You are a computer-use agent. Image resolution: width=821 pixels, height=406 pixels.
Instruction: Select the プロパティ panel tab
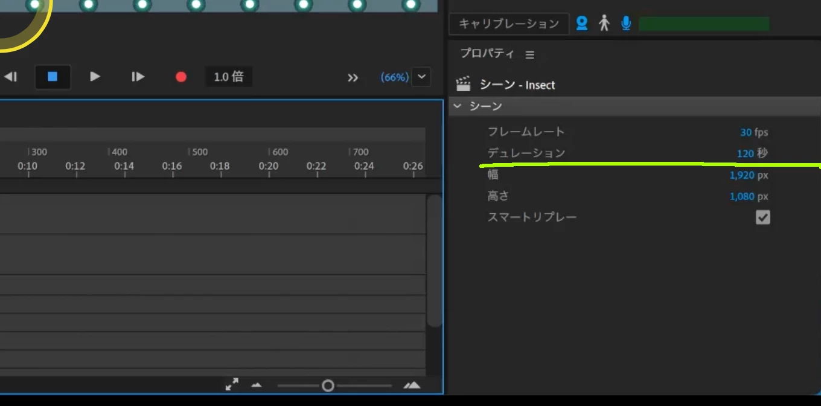(487, 53)
